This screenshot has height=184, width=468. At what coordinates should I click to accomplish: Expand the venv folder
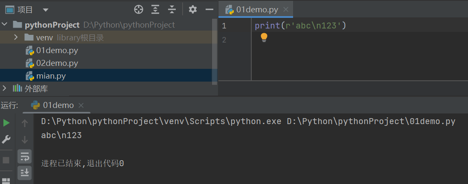(x=16, y=38)
